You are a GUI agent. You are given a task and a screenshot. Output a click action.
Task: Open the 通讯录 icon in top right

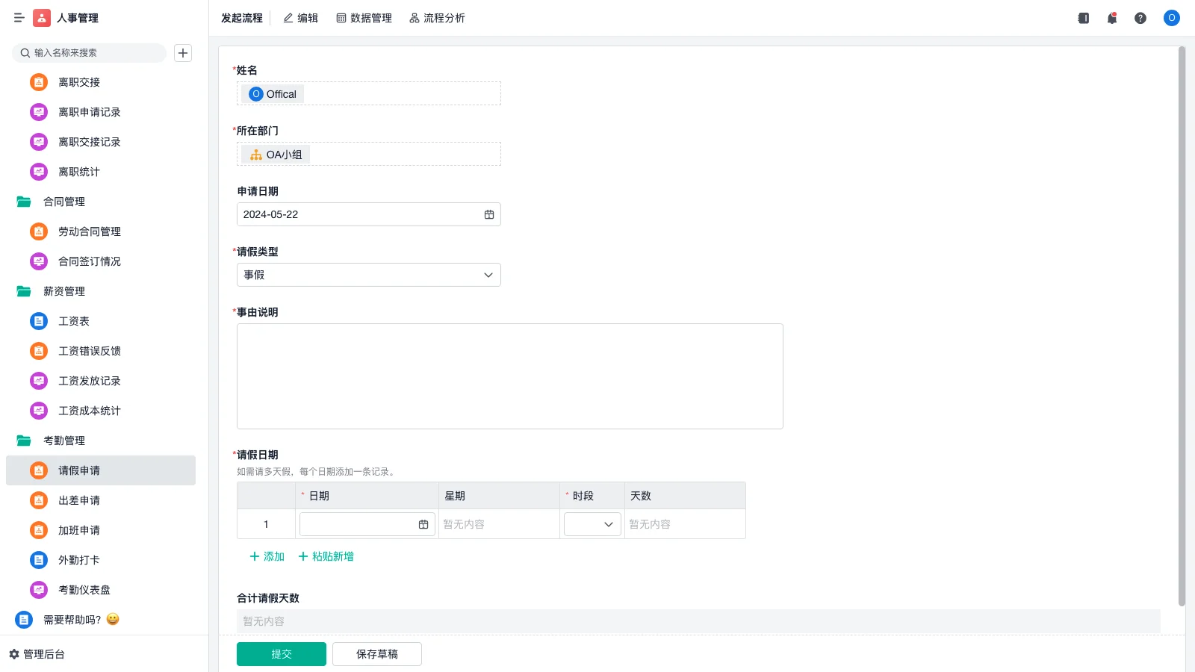point(1083,18)
